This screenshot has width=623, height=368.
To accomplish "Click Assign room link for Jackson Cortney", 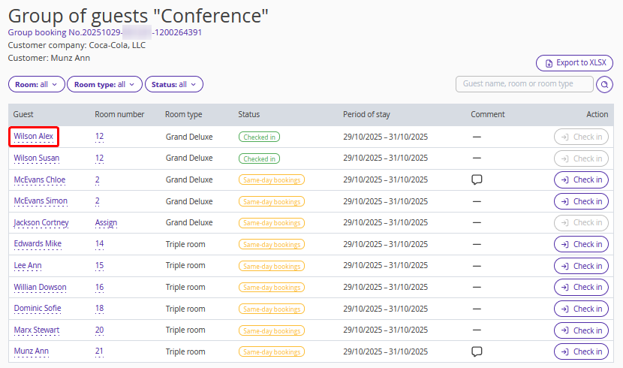I will [x=106, y=223].
